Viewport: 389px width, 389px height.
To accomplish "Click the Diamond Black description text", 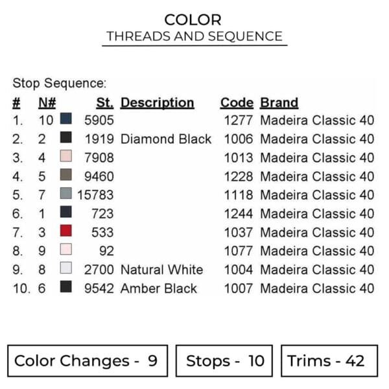I will click(x=166, y=139).
